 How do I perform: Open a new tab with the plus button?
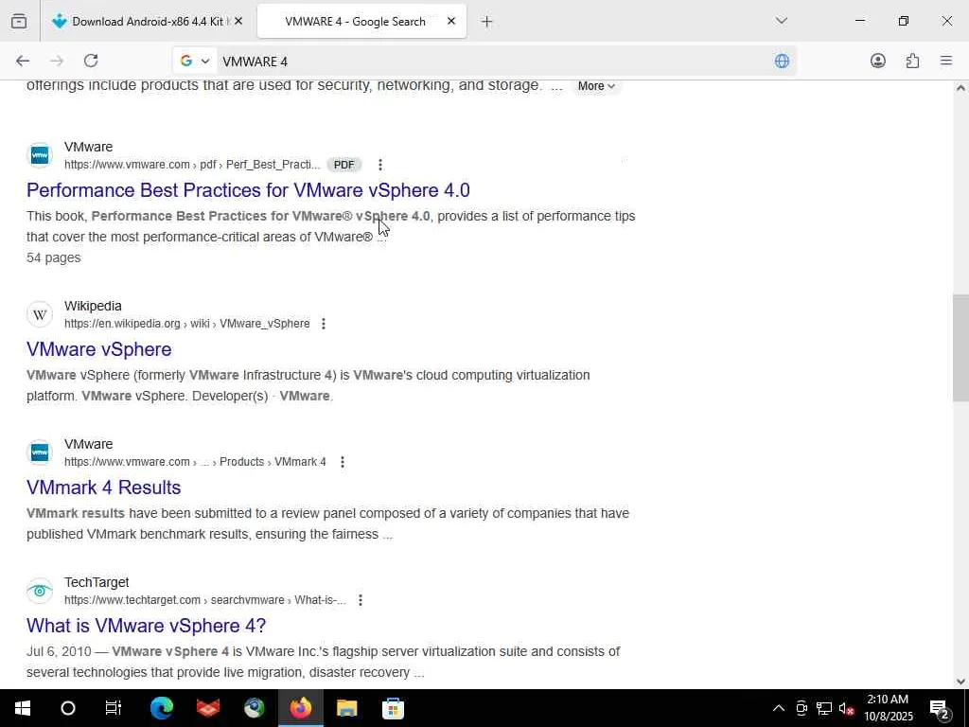[x=487, y=22]
